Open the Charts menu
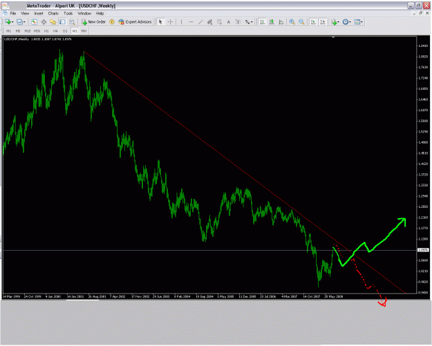The width and height of the screenshot is (432, 346). click(x=53, y=14)
